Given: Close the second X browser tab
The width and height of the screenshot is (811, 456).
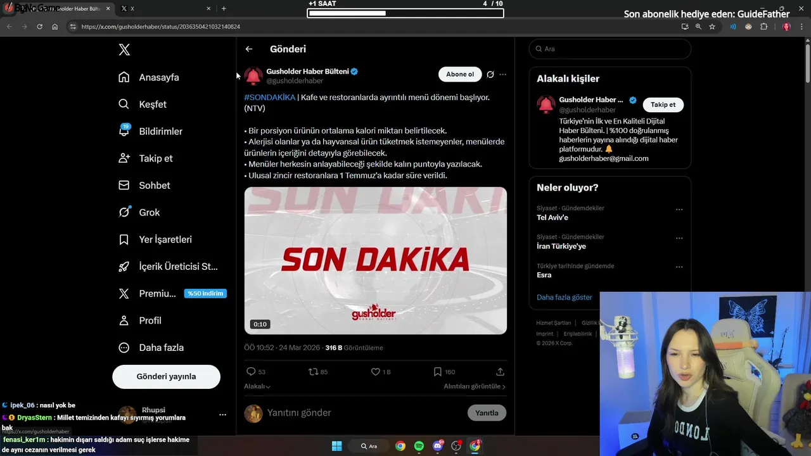Looking at the screenshot, I should point(208,9).
